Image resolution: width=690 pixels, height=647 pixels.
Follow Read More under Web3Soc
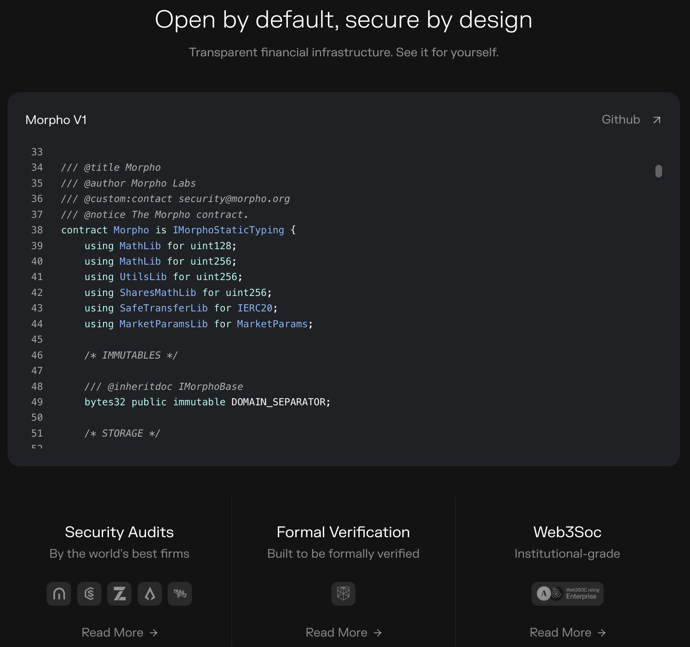(567, 632)
